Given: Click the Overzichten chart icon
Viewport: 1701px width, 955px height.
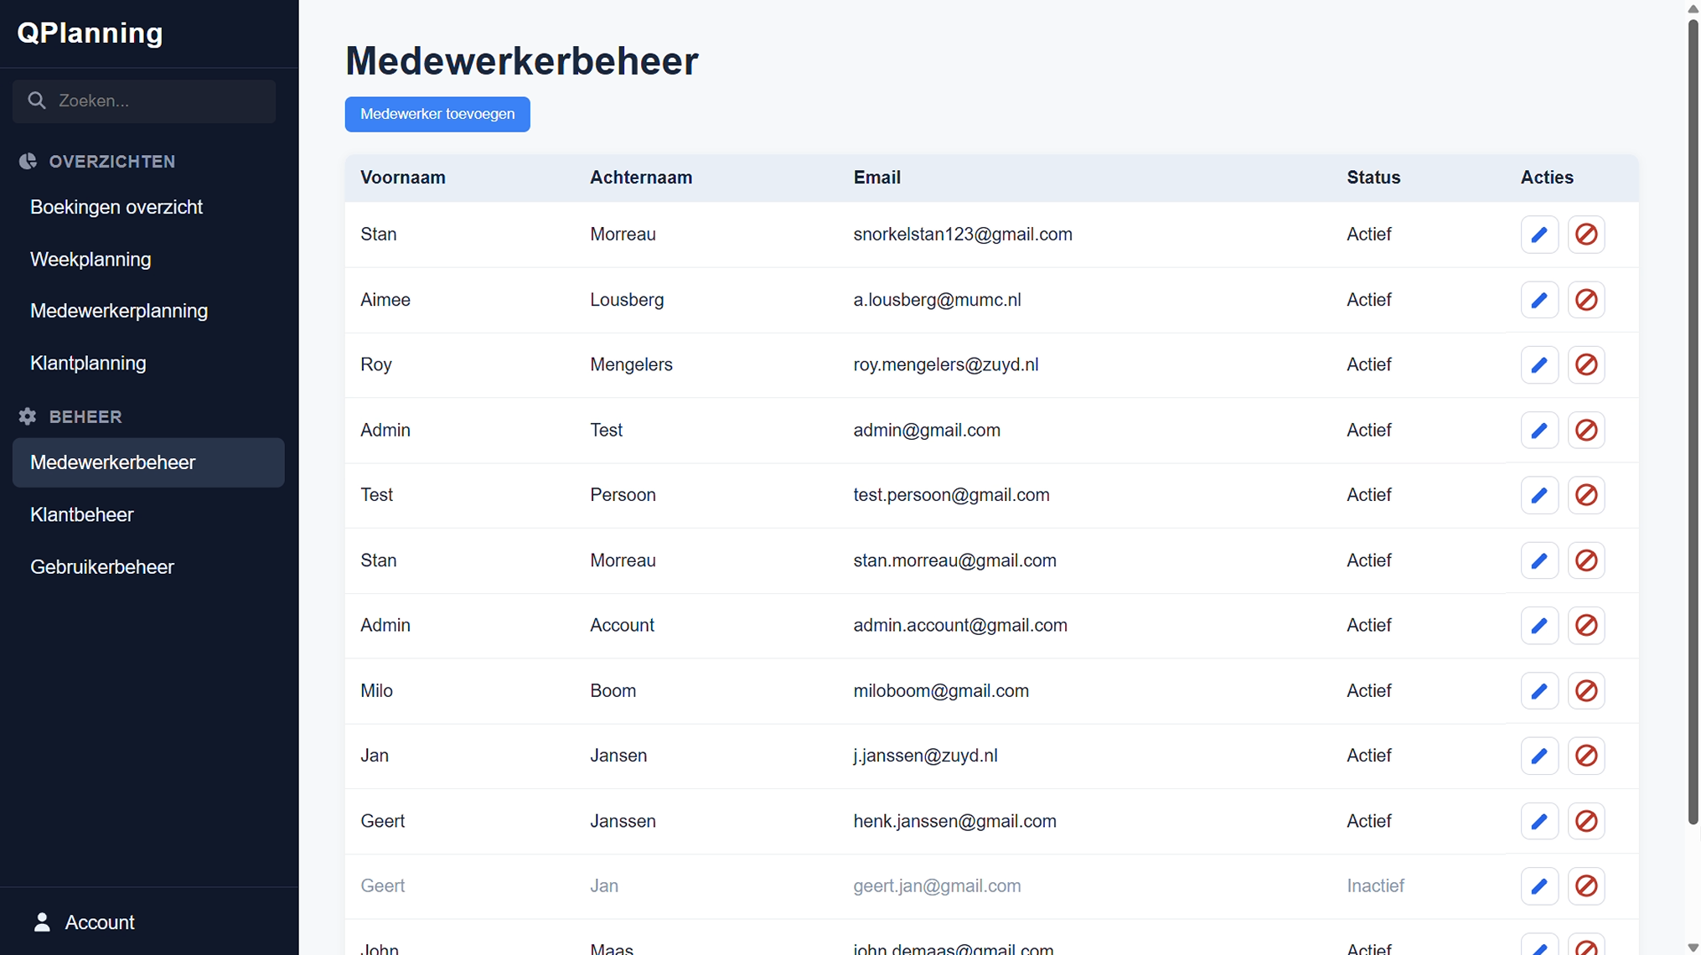Looking at the screenshot, I should point(28,162).
